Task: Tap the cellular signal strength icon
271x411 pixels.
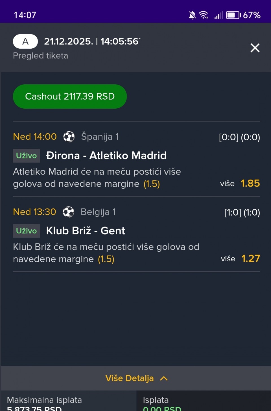Action: tap(218, 15)
